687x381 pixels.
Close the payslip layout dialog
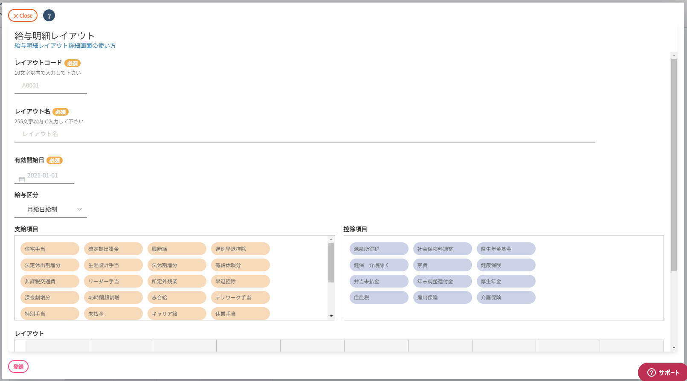click(23, 16)
